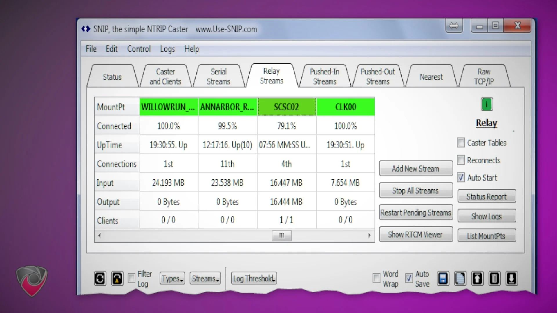Viewport: 557px width, 313px height.
Task: Click the Show Logs button
Action: [487, 216]
